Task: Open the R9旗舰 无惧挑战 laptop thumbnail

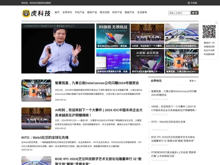Action: (113, 36)
